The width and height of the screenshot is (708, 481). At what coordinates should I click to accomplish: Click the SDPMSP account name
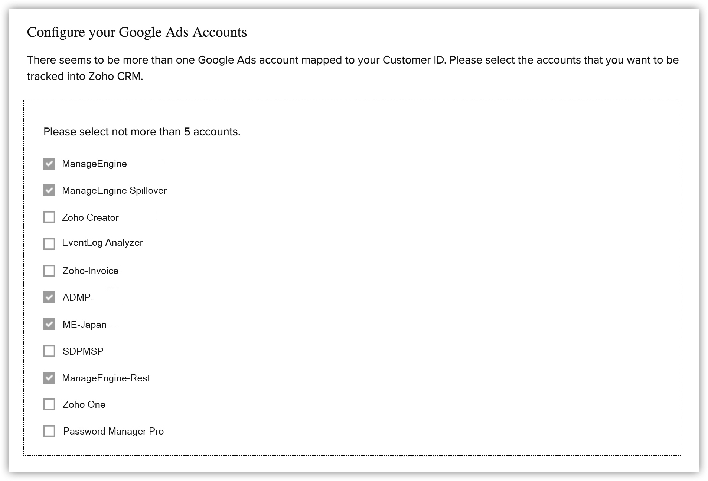[83, 351]
